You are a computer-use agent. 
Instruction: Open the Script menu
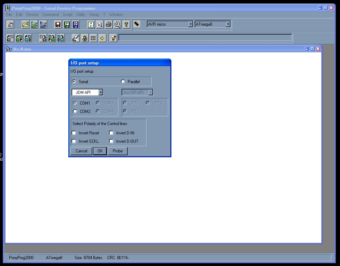click(x=67, y=15)
